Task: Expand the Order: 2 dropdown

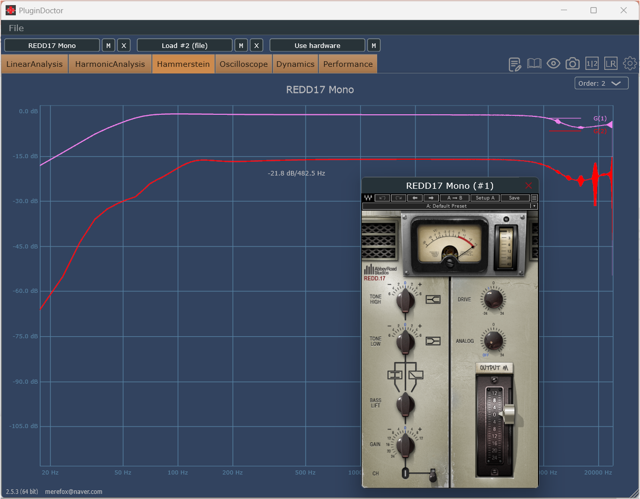Action: 601,83
